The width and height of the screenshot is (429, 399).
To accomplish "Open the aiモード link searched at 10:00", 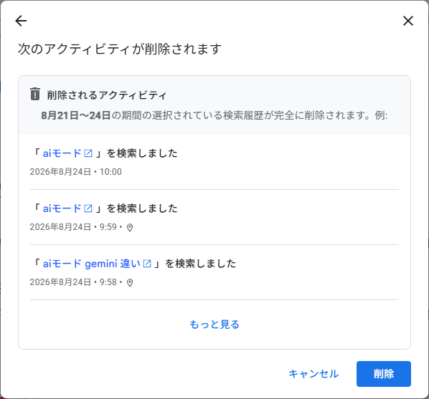I will [x=62, y=153].
